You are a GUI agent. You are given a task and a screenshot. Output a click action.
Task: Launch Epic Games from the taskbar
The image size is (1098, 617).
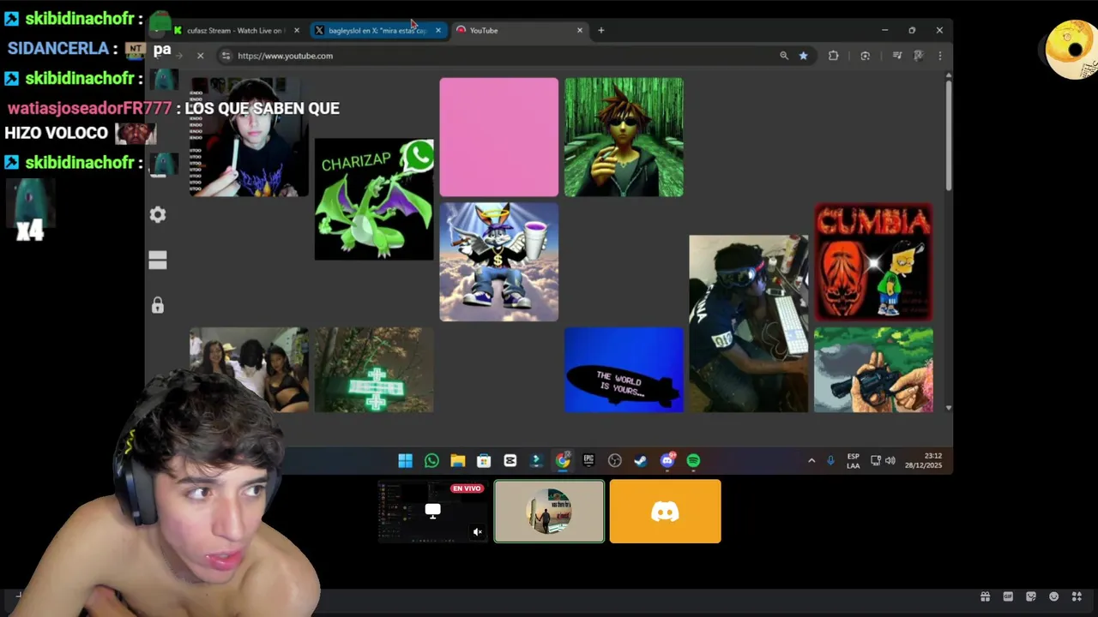[x=588, y=461]
